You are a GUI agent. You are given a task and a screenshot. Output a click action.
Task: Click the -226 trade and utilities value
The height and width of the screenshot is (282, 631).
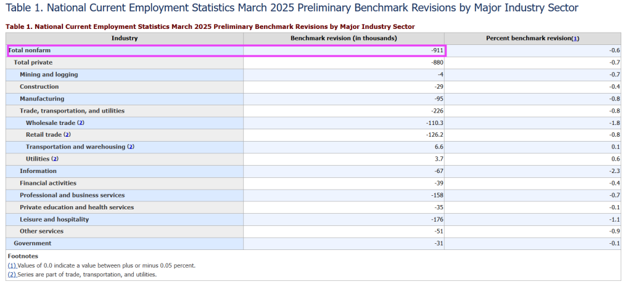point(437,111)
